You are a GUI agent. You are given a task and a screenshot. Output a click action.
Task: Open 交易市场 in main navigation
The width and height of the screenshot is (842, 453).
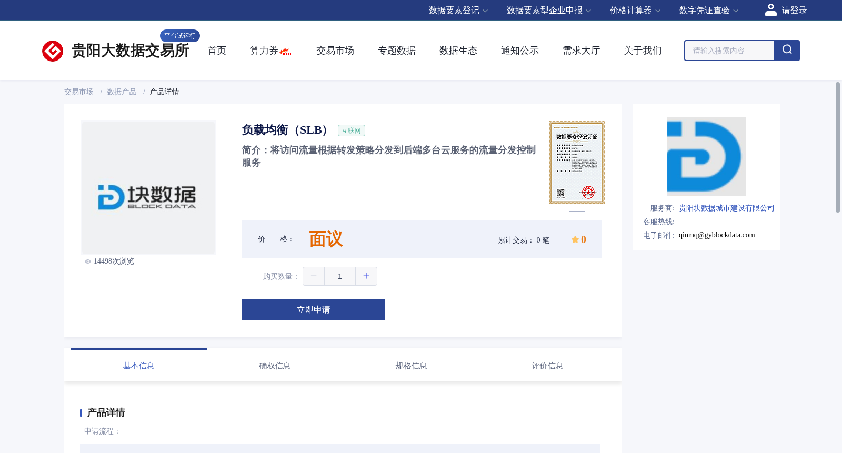point(335,51)
